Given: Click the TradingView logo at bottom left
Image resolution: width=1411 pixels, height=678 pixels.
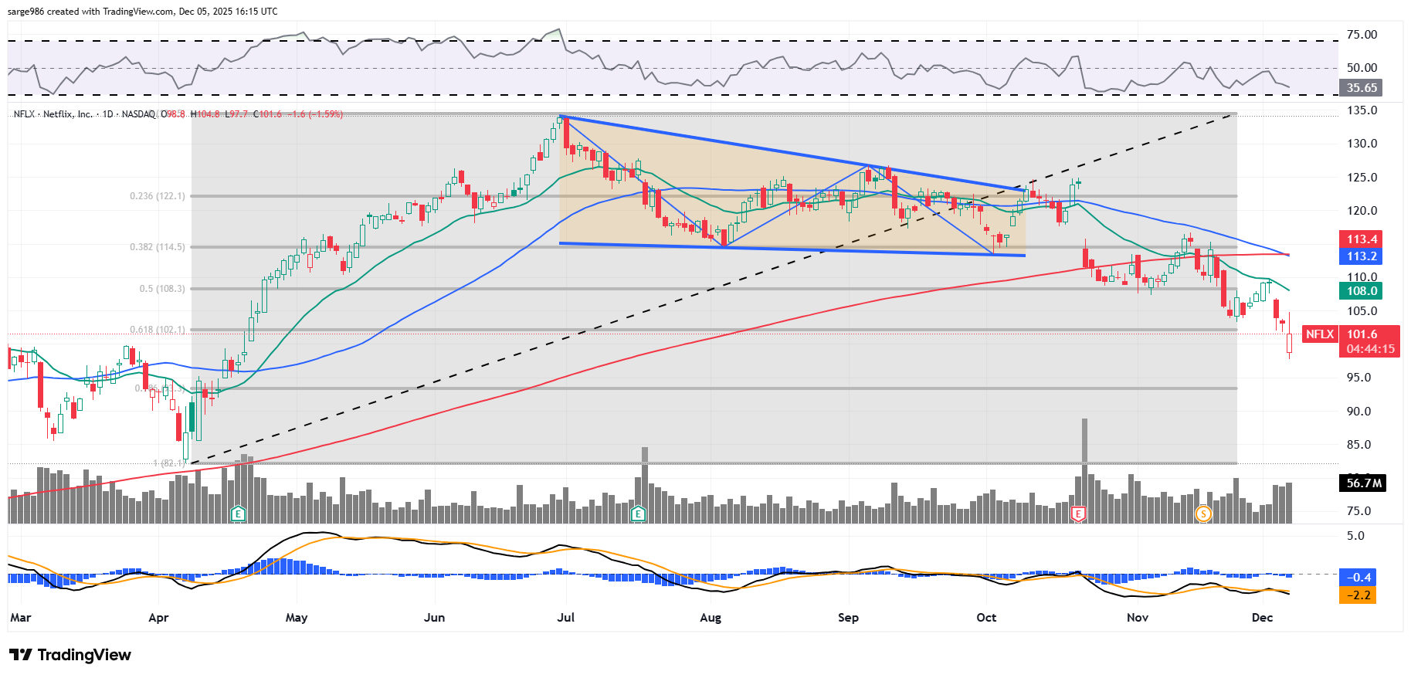Looking at the screenshot, I should coord(71,655).
